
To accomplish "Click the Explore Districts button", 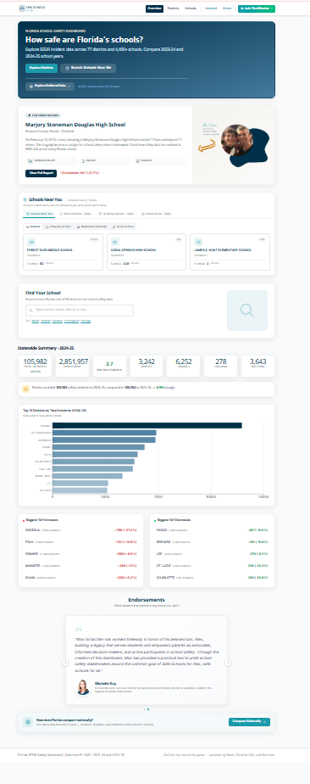I will [x=42, y=69].
